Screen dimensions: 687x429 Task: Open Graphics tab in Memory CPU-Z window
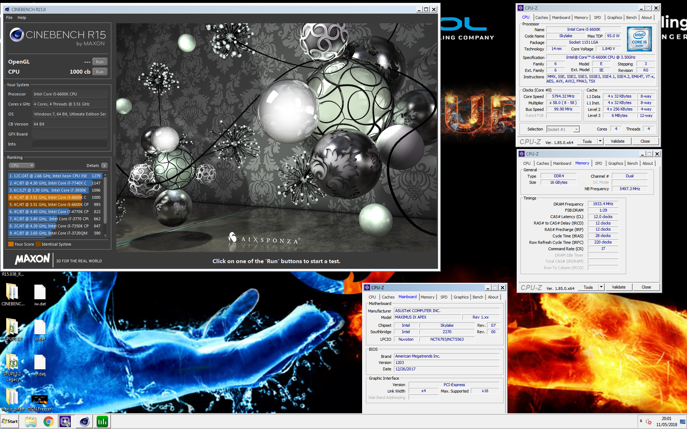click(x=615, y=163)
